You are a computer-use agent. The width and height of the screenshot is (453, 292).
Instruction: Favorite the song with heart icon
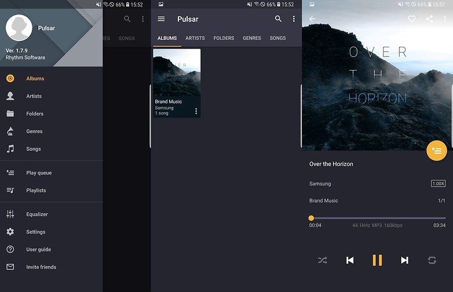(x=412, y=19)
